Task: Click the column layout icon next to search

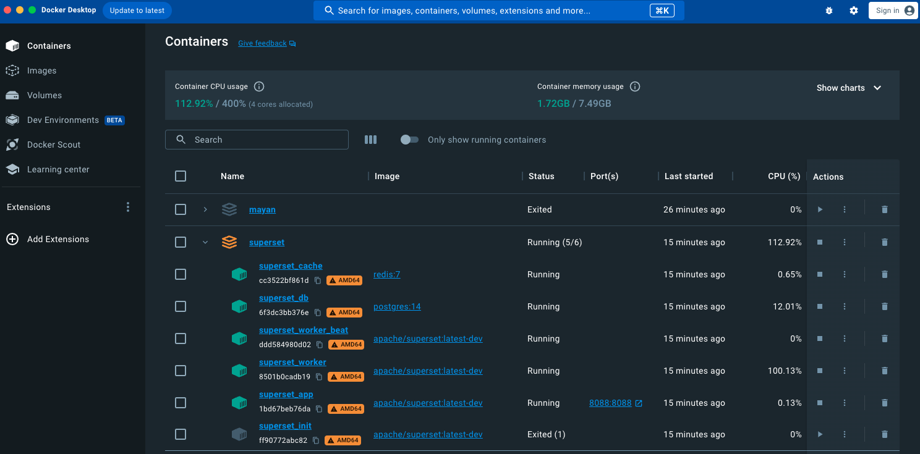Action: pyautogui.click(x=370, y=140)
